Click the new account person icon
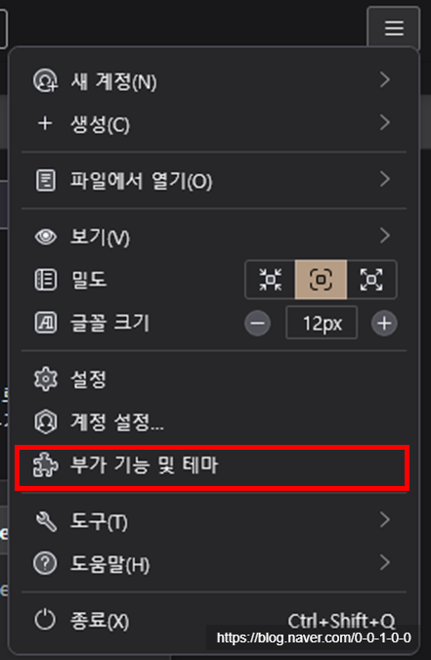This screenshot has height=660, width=431. pyautogui.click(x=45, y=81)
